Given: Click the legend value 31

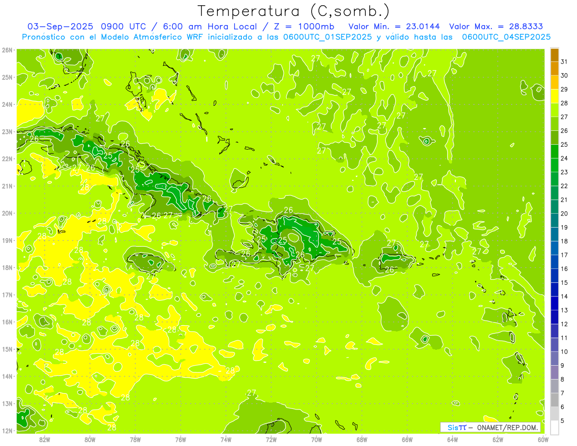Looking at the screenshot, I should pyautogui.click(x=564, y=62).
